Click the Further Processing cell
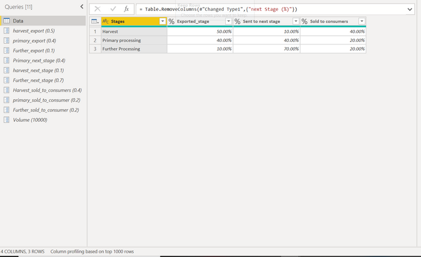Image resolution: width=421 pixels, height=257 pixels. point(134,49)
